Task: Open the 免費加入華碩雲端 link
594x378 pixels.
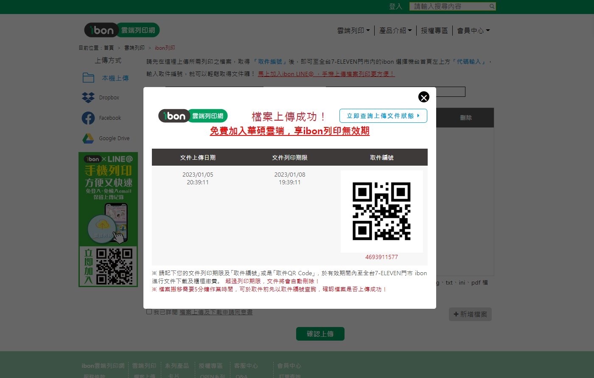Action: pyautogui.click(x=290, y=131)
